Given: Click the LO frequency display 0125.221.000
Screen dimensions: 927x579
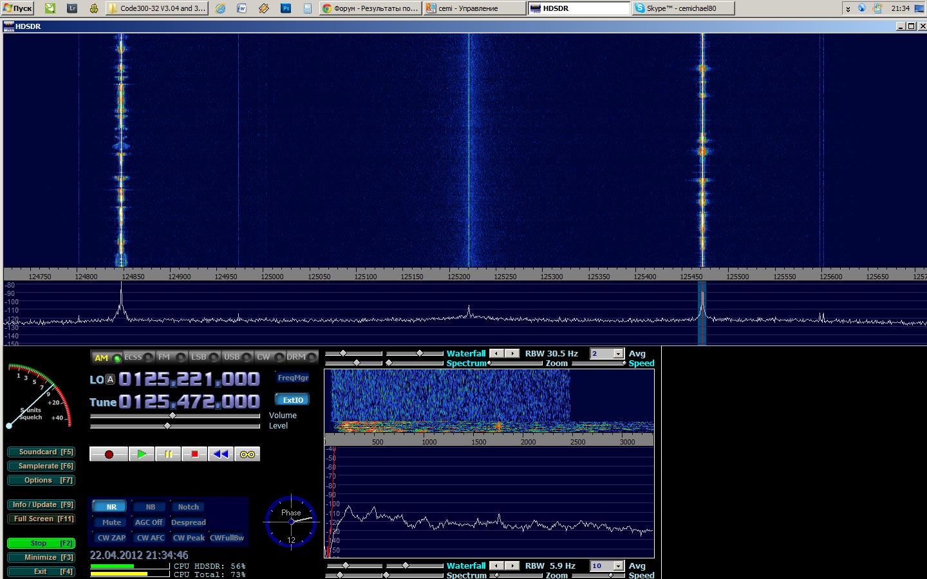Looking at the screenshot, I should [189, 380].
